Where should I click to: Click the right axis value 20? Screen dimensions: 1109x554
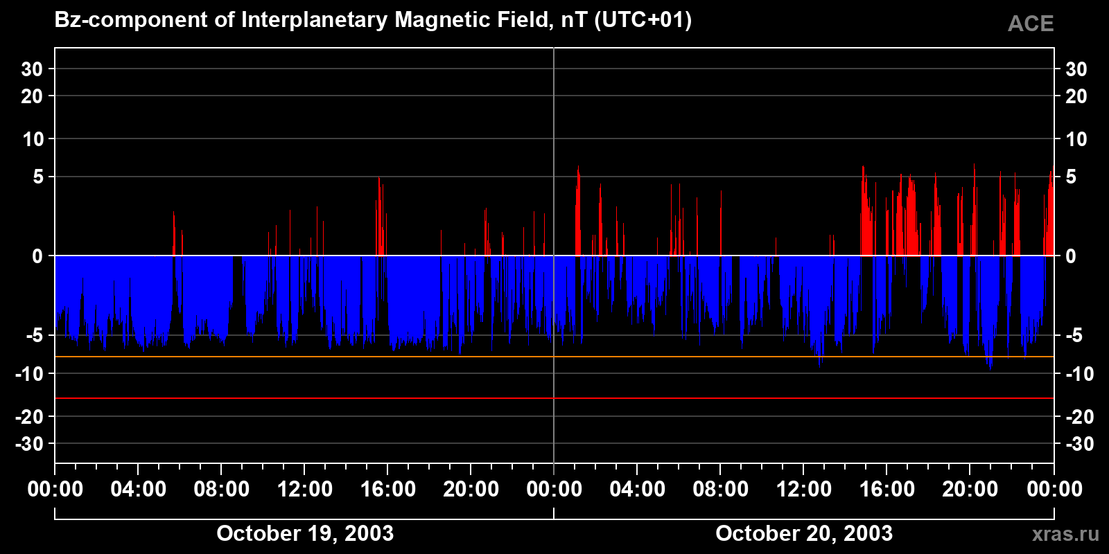(x=1076, y=96)
